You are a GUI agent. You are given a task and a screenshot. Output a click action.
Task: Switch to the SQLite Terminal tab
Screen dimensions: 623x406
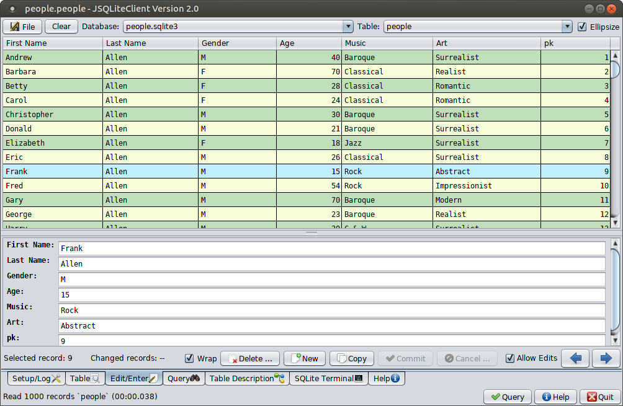pos(328,378)
